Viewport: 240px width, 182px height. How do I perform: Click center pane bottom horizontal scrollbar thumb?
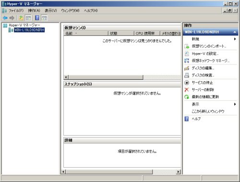point(109,172)
